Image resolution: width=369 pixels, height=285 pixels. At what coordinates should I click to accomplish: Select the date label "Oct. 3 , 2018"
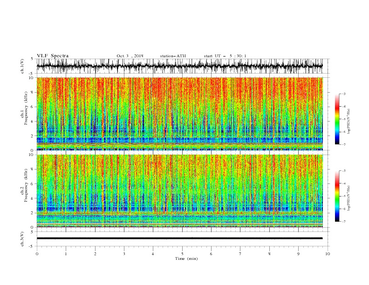coord(130,56)
